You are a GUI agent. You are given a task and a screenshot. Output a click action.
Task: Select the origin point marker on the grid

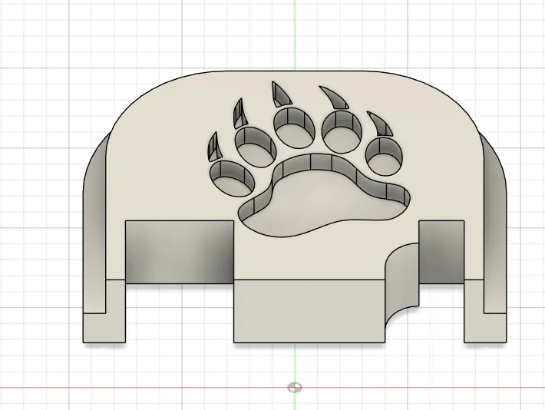[x=295, y=388]
